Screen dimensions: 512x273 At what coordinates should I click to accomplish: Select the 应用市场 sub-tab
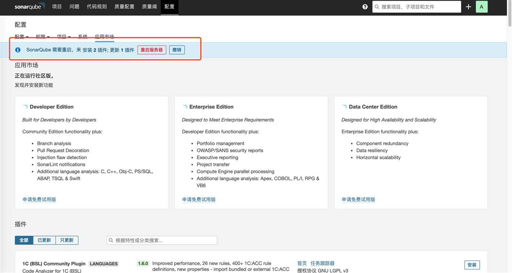tap(104, 37)
